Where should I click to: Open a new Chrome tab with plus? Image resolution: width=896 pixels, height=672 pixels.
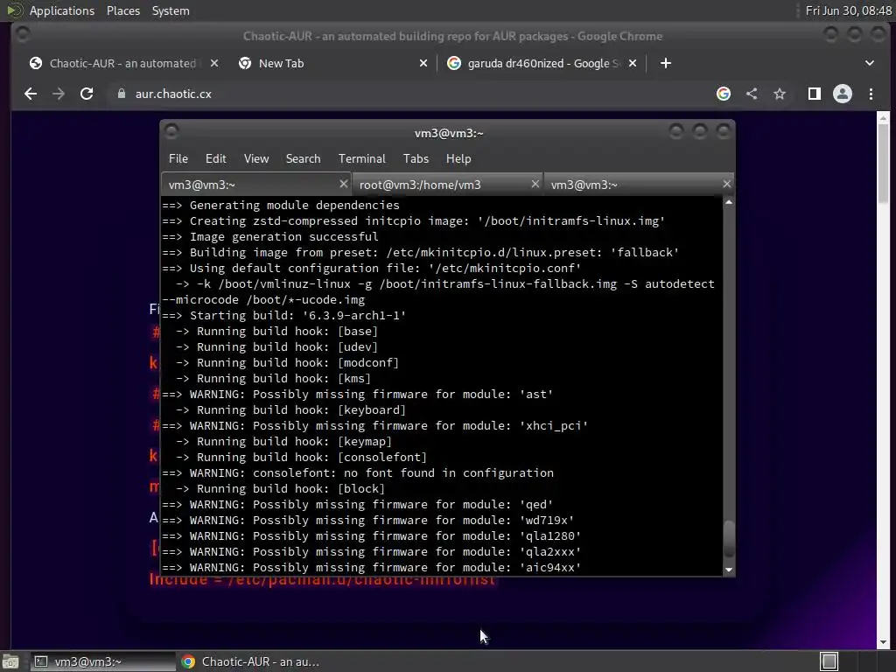666,63
